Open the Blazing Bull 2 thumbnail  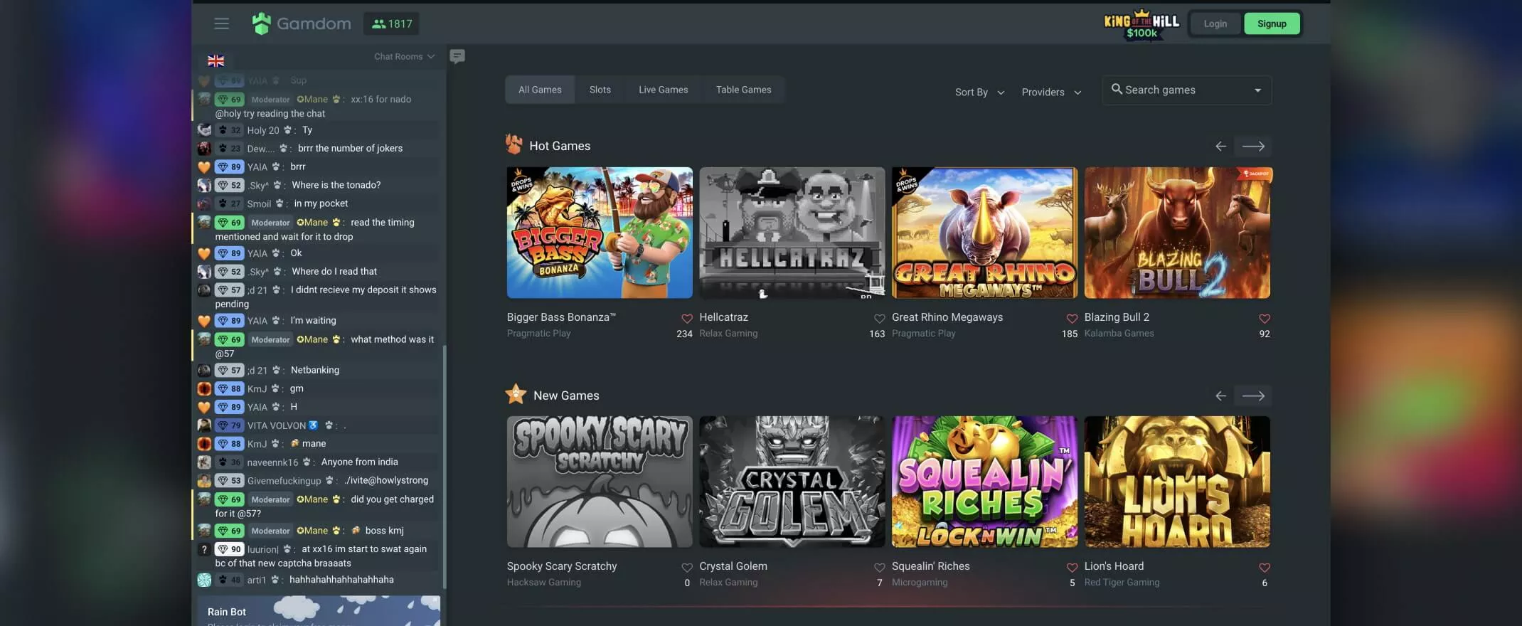tap(1177, 233)
